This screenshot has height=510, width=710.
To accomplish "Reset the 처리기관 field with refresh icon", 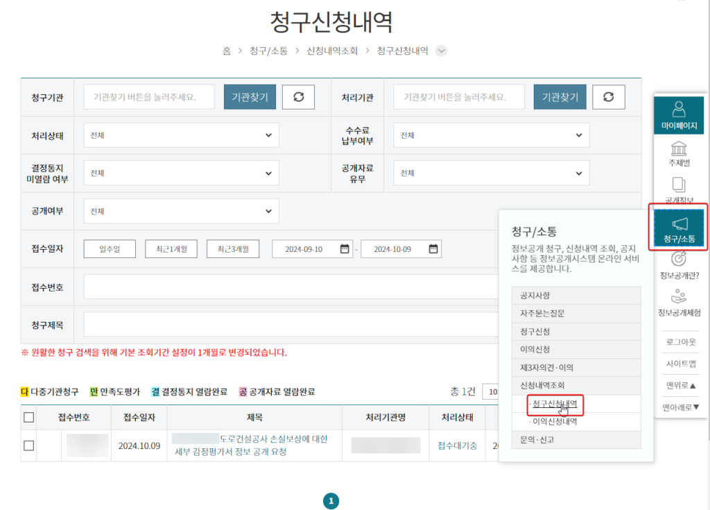I will (609, 97).
